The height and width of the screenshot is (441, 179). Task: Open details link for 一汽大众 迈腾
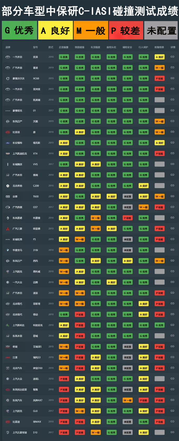point(172,282)
